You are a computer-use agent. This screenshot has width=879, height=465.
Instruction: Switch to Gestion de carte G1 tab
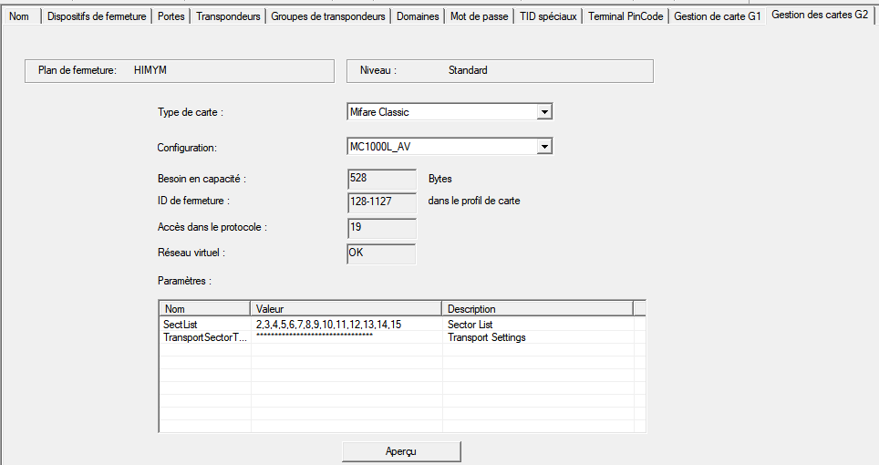(717, 16)
